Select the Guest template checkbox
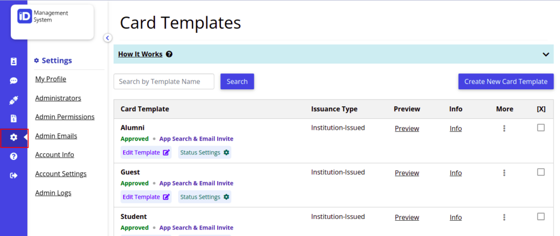560x236 pixels. point(541,172)
